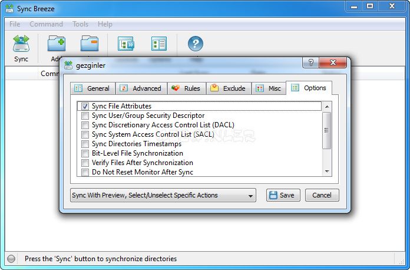Enable Bit-Level File Synchronization
The image size is (410, 270).
[x=85, y=153]
